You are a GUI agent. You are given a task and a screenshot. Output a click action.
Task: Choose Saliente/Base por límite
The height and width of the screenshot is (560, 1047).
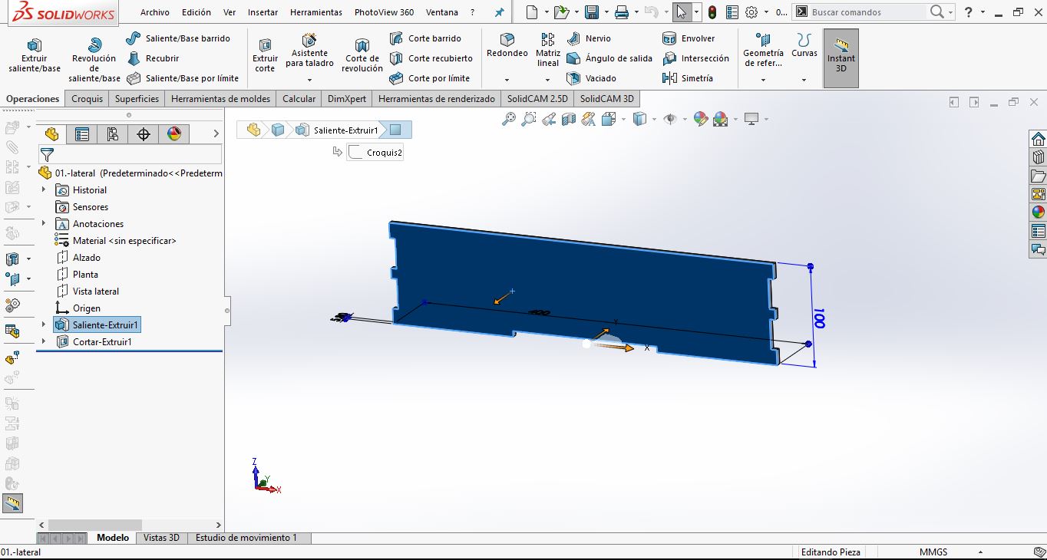[x=183, y=78]
